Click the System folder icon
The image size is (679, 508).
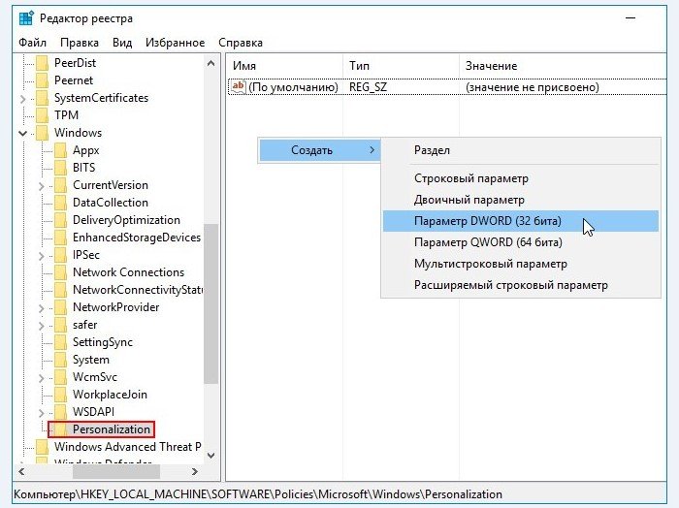pos(60,360)
